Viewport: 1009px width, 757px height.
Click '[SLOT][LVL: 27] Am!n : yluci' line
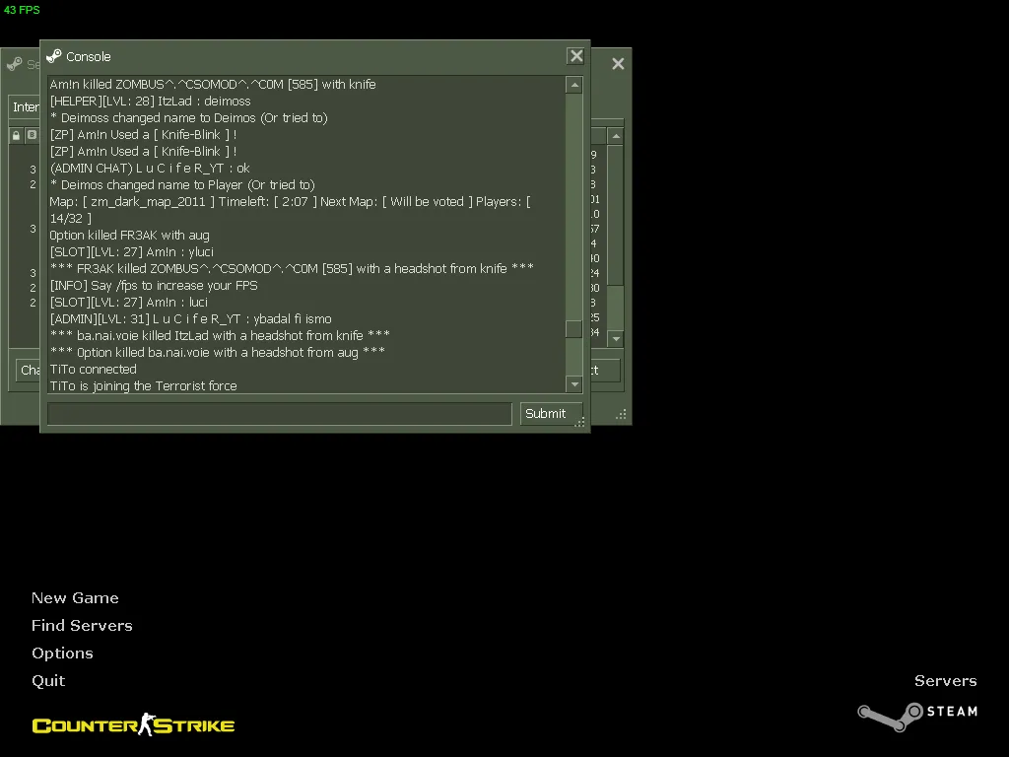132,251
